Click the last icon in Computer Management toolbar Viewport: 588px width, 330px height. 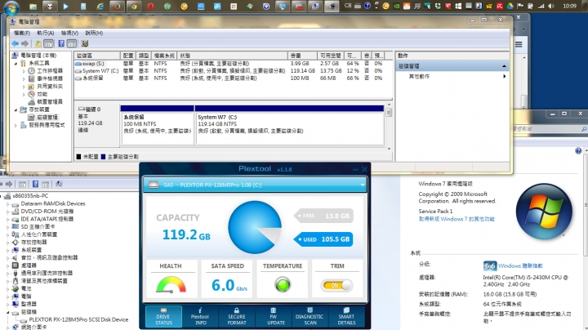[85, 43]
